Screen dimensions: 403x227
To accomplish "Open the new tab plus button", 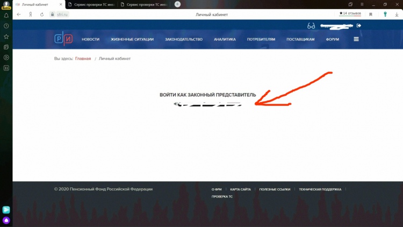I will point(177,4).
